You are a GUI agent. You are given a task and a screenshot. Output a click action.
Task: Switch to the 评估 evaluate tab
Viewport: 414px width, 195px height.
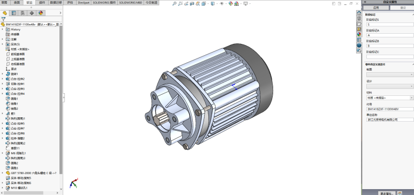70,2
